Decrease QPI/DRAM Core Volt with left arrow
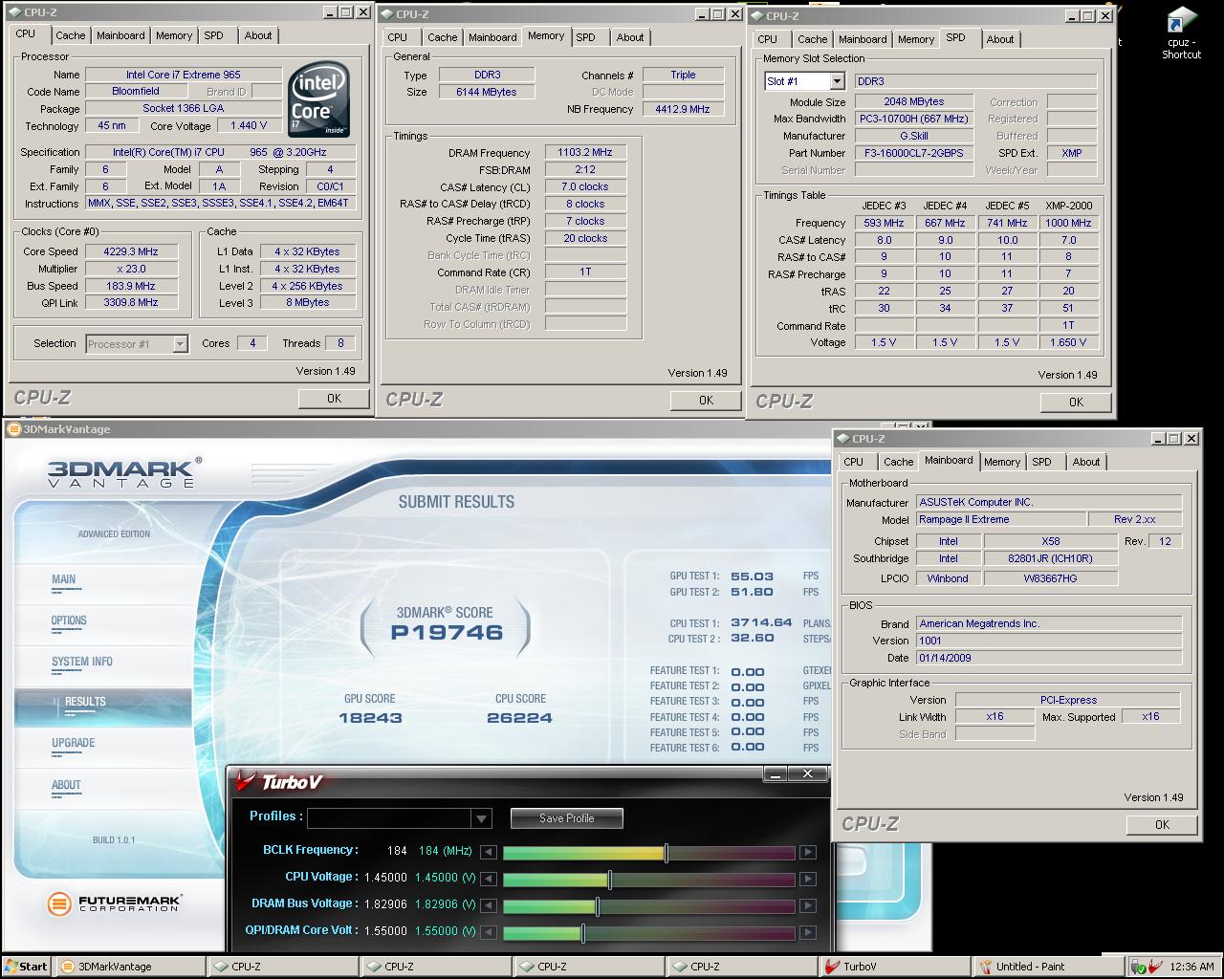Screen dimensions: 1224x979 (x=488, y=932)
